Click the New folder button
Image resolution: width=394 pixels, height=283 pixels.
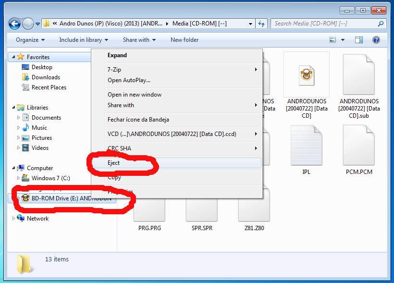[x=185, y=40]
